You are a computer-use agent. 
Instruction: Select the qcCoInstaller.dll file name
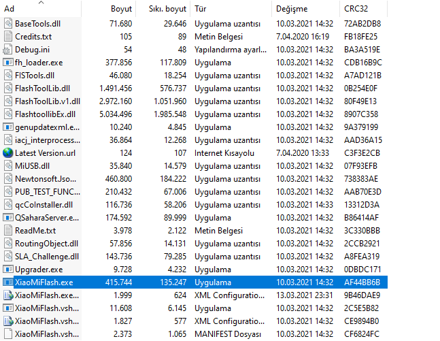44,205
